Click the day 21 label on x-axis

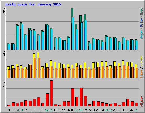[x=93, y=110]
